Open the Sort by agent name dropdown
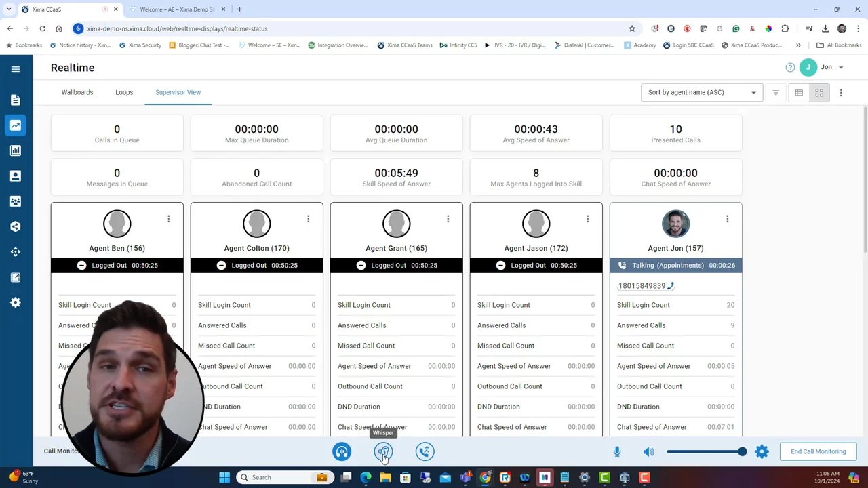868x488 pixels. [701, 93]
